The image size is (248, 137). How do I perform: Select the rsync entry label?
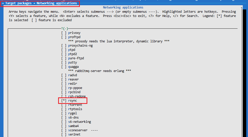(73, 101)
